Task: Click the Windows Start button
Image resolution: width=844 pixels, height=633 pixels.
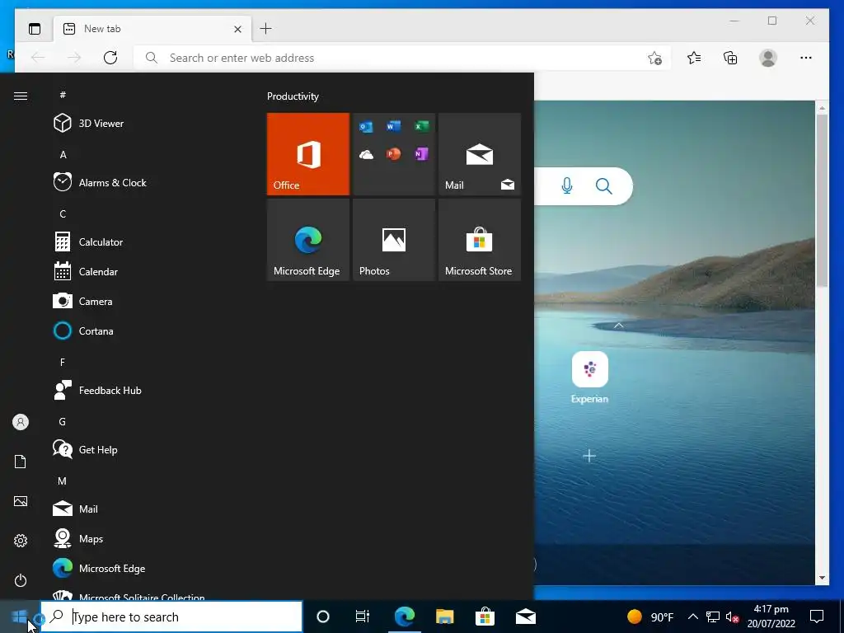Action: point(20,617)
